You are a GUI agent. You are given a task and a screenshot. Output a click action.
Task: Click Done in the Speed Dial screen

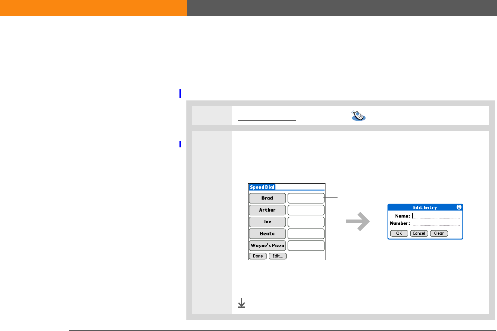[258, 256]
